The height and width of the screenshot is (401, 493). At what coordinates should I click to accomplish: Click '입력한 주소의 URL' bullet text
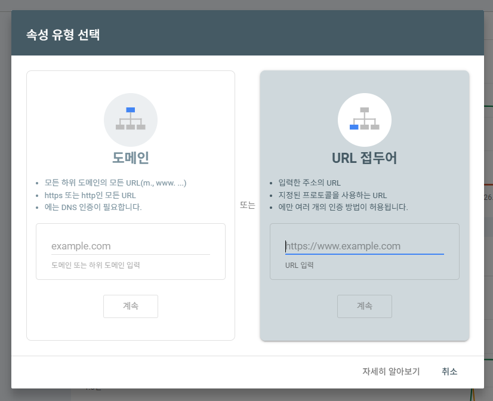[309, 183]
